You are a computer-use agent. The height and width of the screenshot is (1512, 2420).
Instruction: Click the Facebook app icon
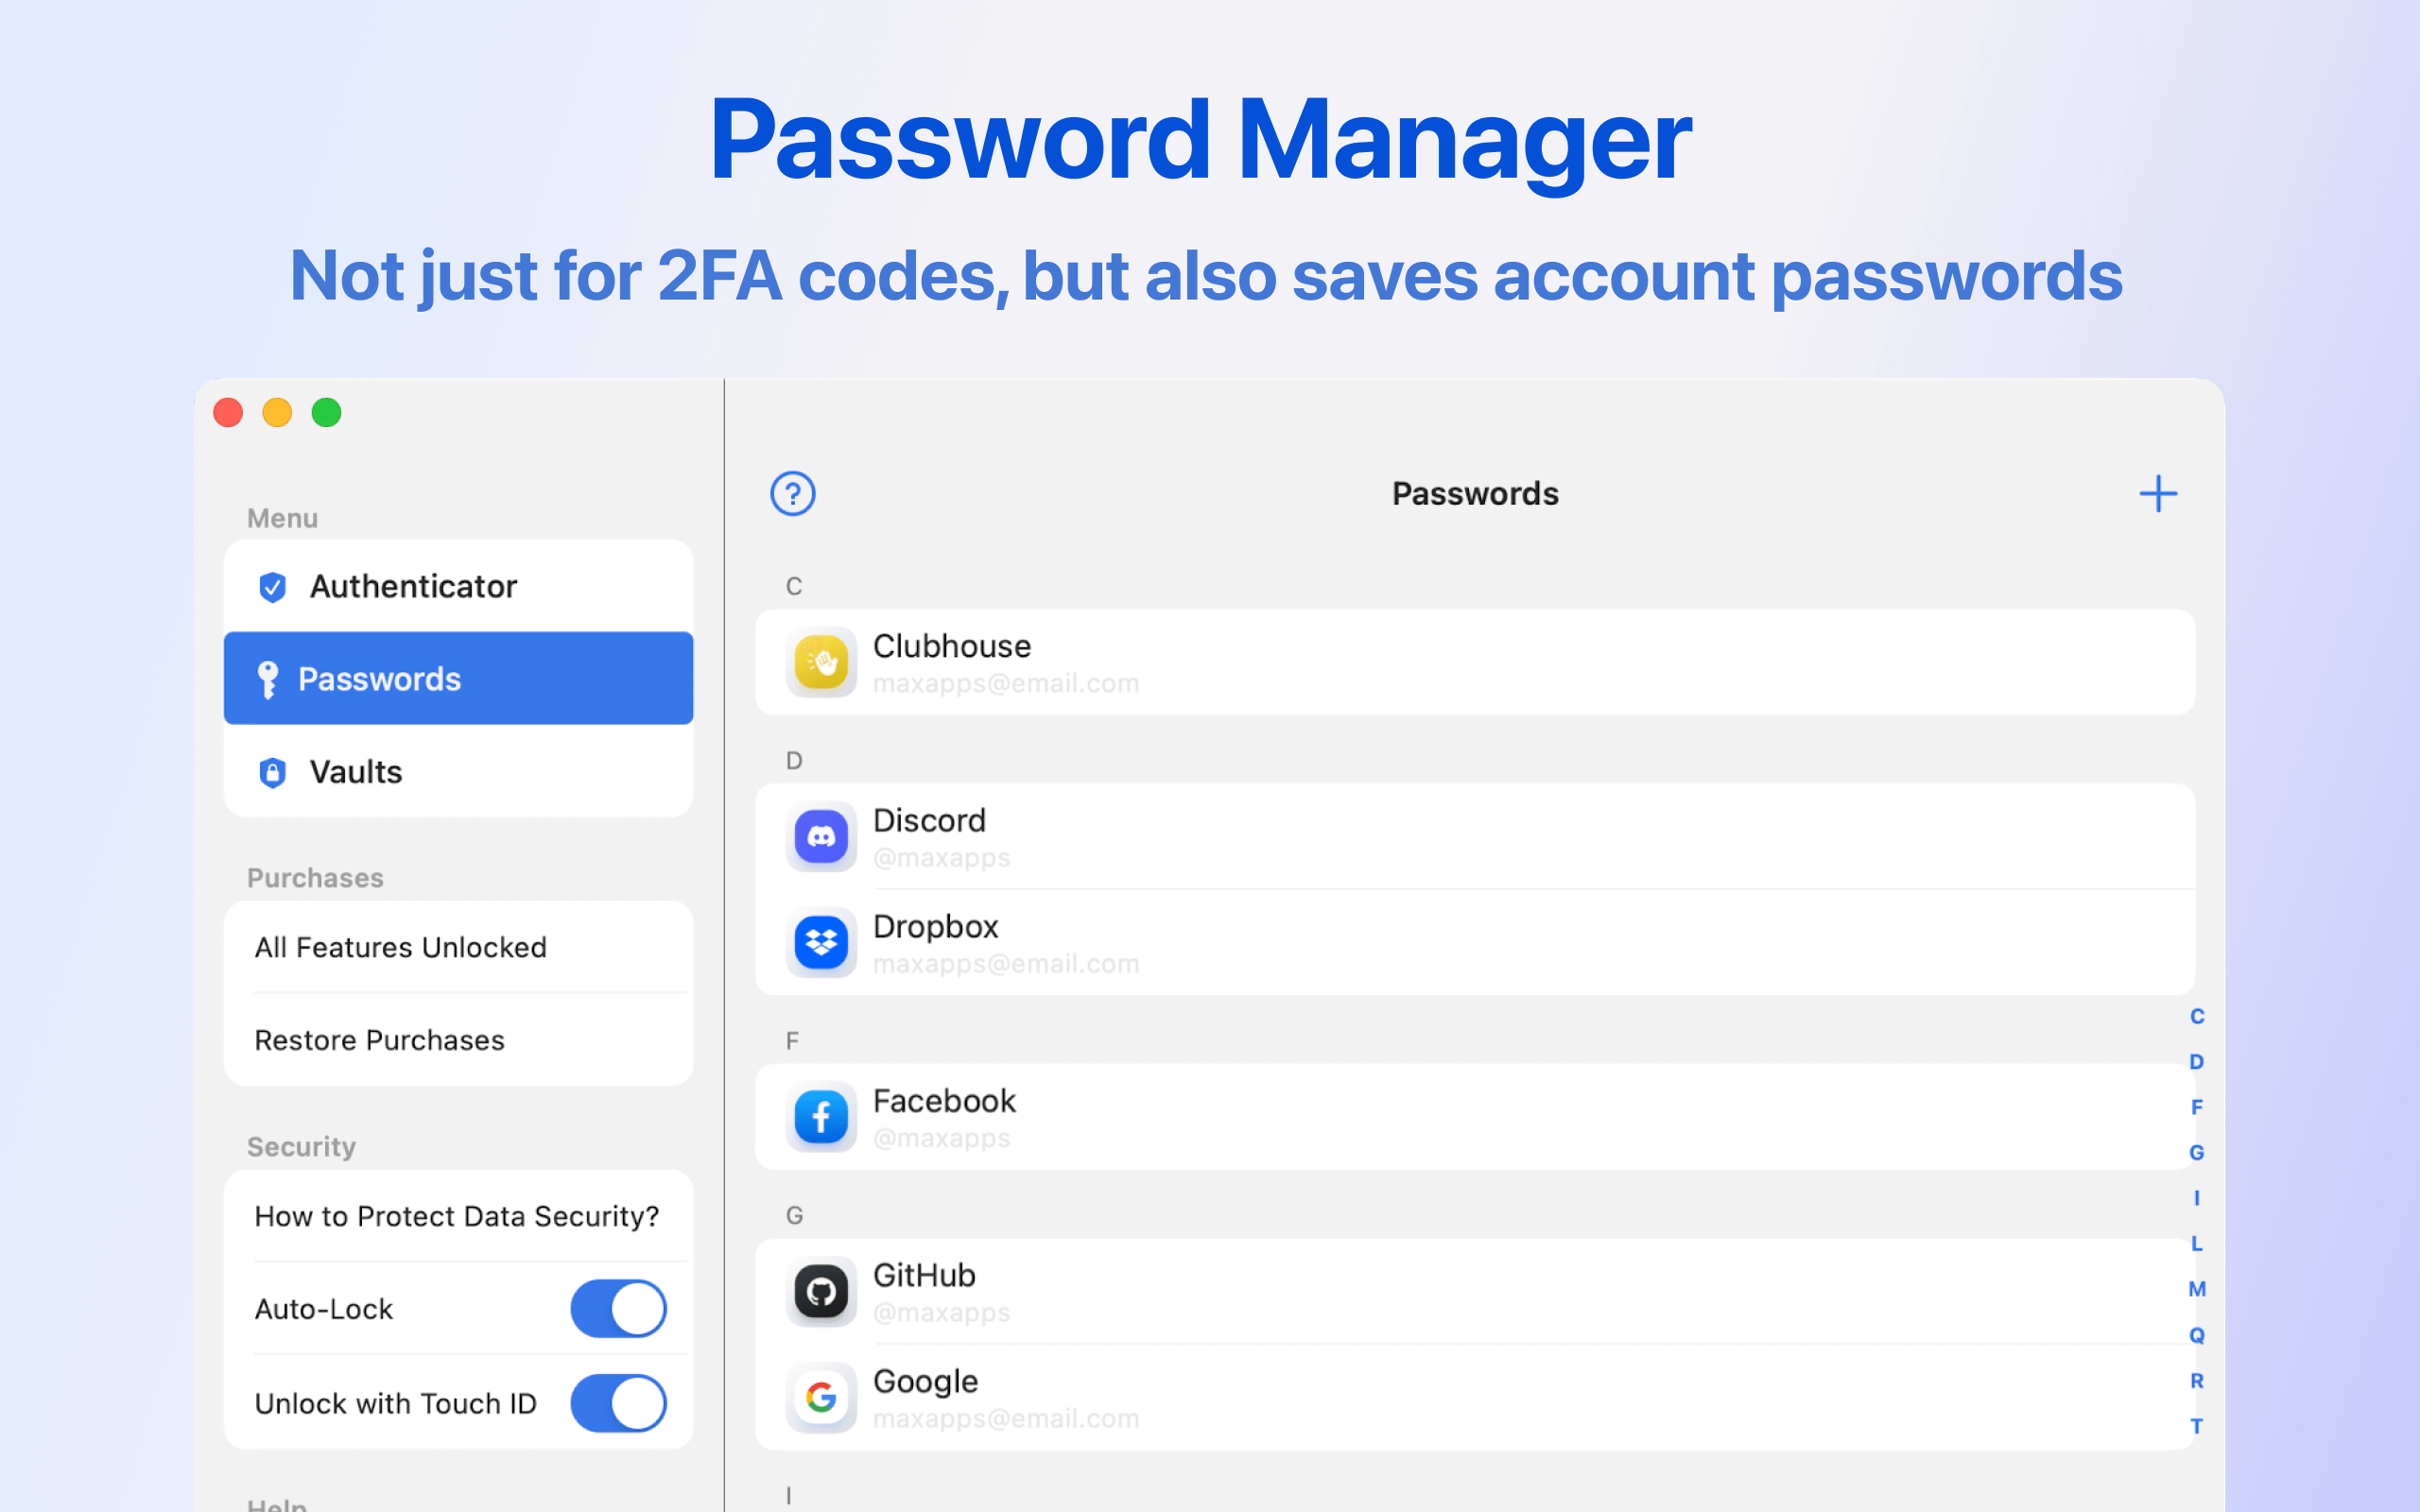[821, 1116]
